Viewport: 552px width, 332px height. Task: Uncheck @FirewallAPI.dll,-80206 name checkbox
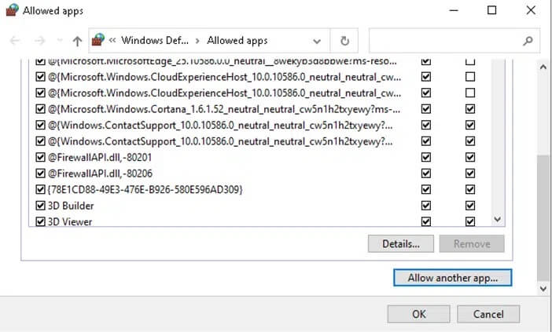tap(40, 173)
